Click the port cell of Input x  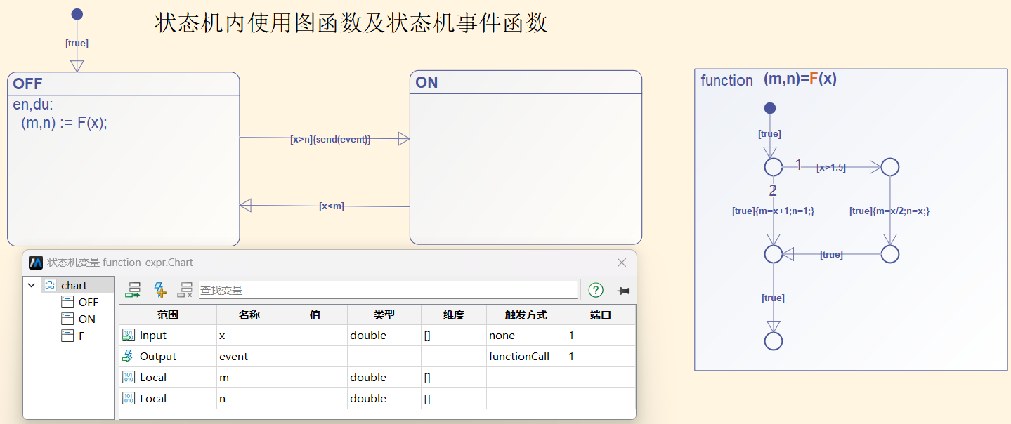coord(601,336)
